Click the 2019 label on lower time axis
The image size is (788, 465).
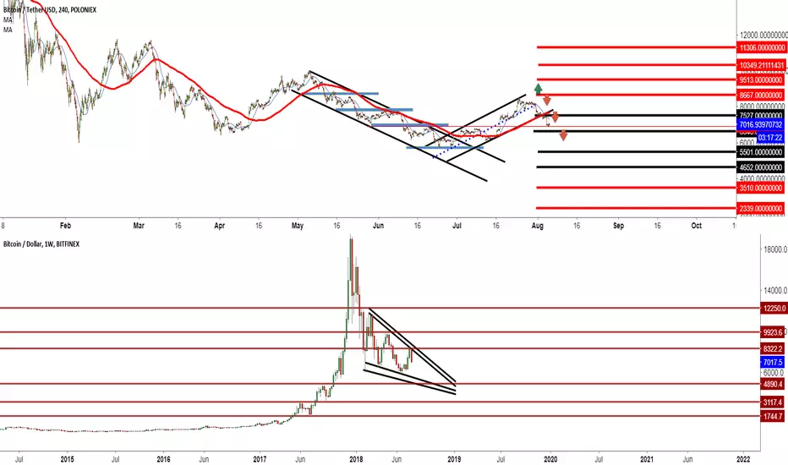tap(454, 459)
